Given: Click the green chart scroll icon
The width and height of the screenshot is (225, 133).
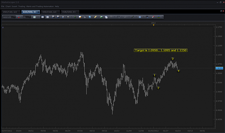Looking at the screenshot, I should coord(35,17).
